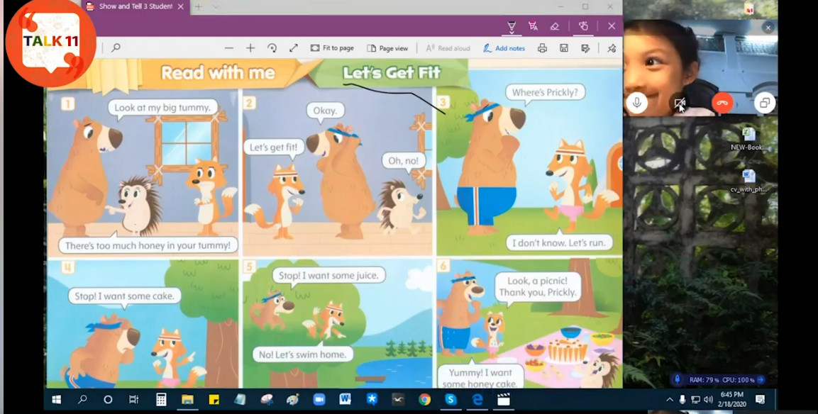
Task: Select the highlighter tool
Action: 532,26
